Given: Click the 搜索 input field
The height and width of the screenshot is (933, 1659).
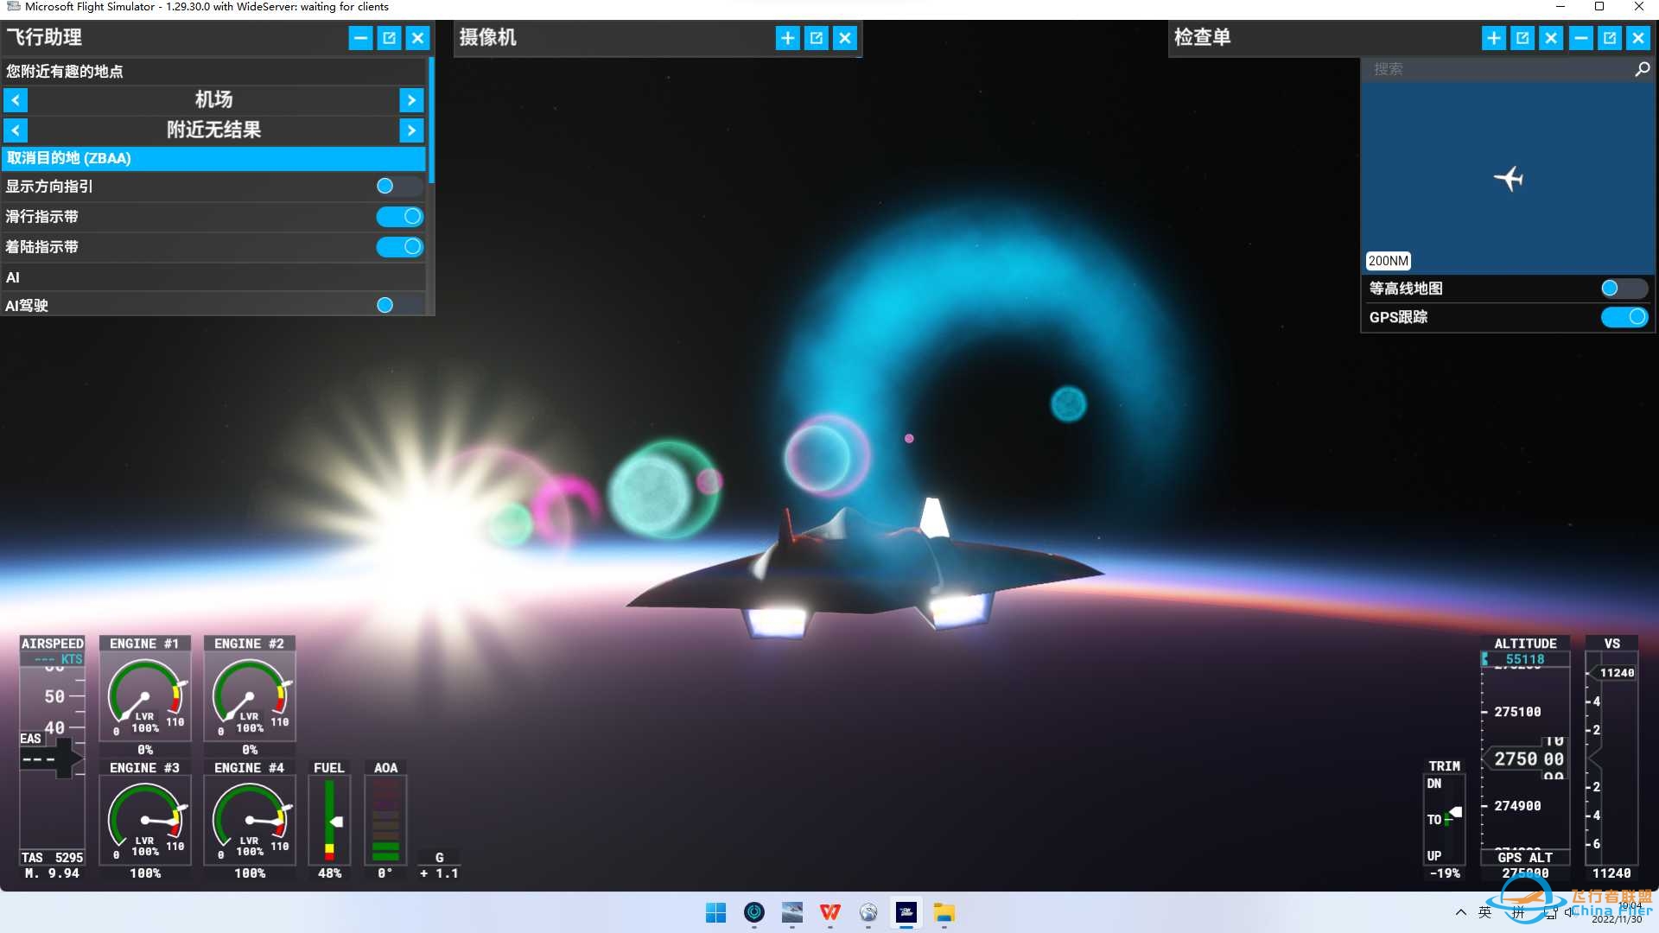Looking at the screenshot, I should 1497,69.
